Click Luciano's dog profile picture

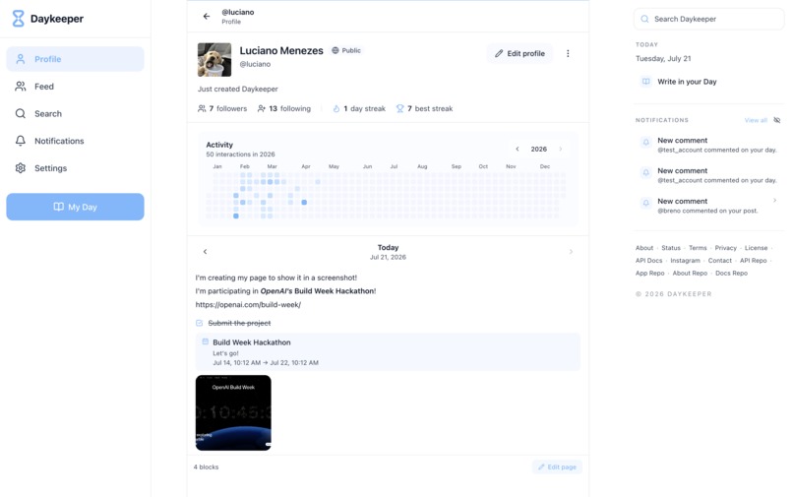214,60
